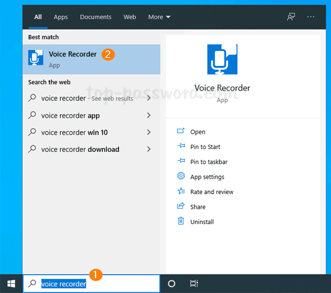Image resolution: width=331 pixels, height=293 pixels.
Task: Select Pin to taskbar option
Action: tap(209, 162)
